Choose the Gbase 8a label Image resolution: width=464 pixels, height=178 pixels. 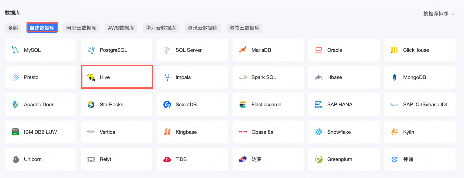click(262, 132)
